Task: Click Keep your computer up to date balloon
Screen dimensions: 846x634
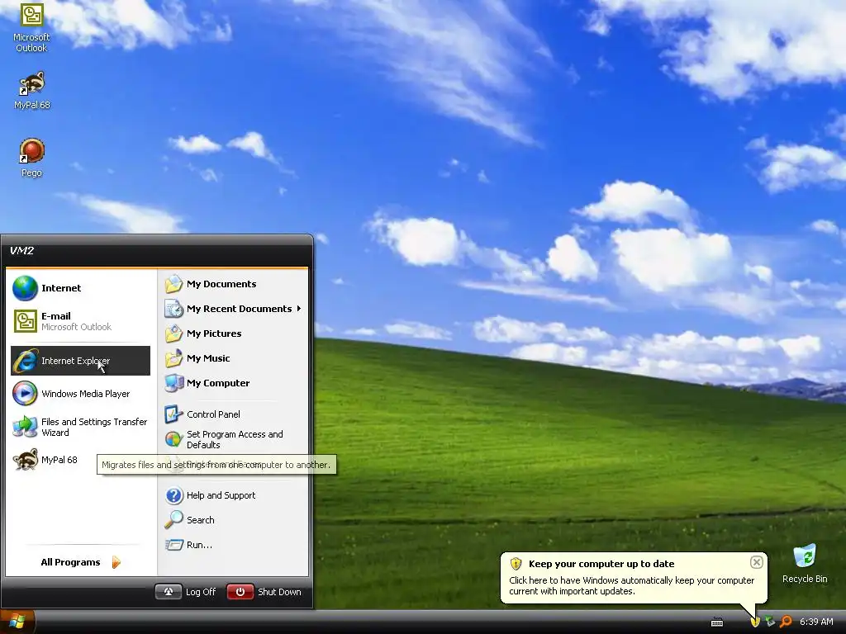Action: point(634,577)
